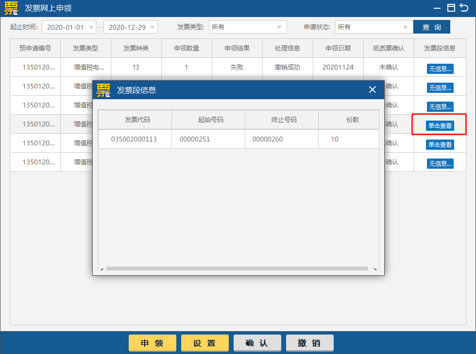Viewport: 476px width, 354px height.
Task: Click the dialog's horizontal scrollbar
Action: [238, 268]
